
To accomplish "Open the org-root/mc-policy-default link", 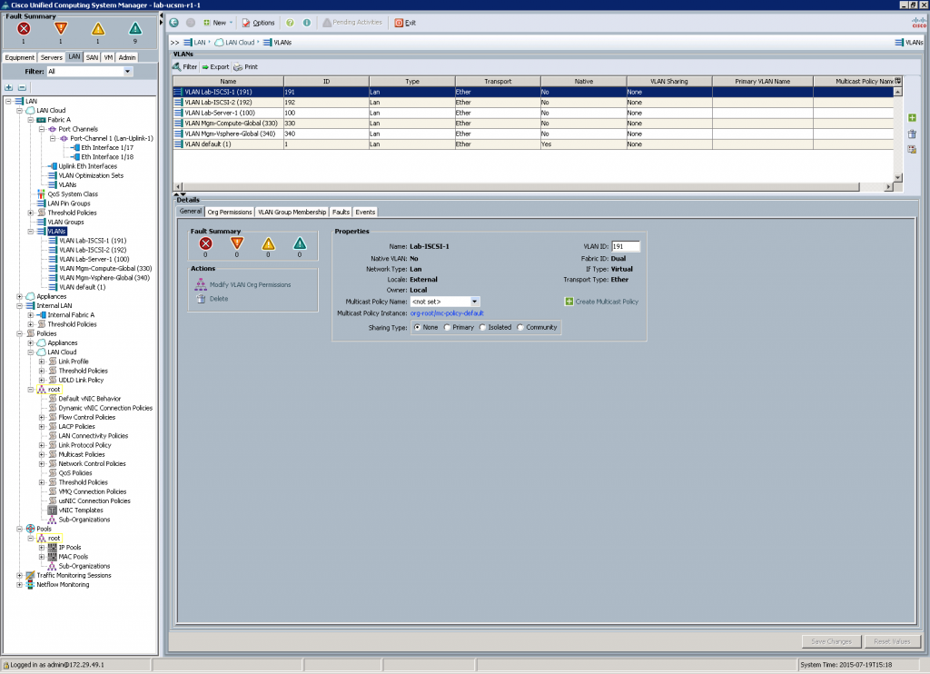I will tap(447, 313).
